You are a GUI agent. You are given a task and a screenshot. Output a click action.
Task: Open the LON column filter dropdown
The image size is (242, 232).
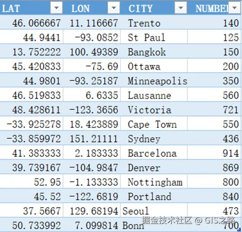click(114, 7)
